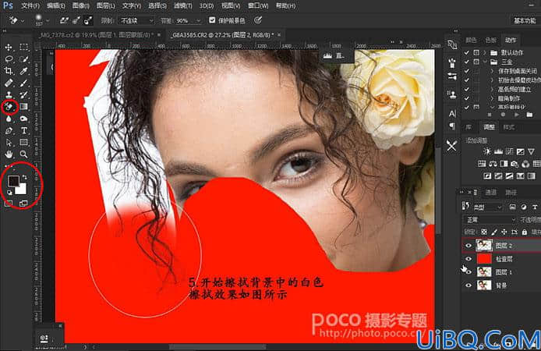The width and height of the screenshot is (541, 351).
Task: Open the layer filter type dropdown
Action: coord(487,207)
